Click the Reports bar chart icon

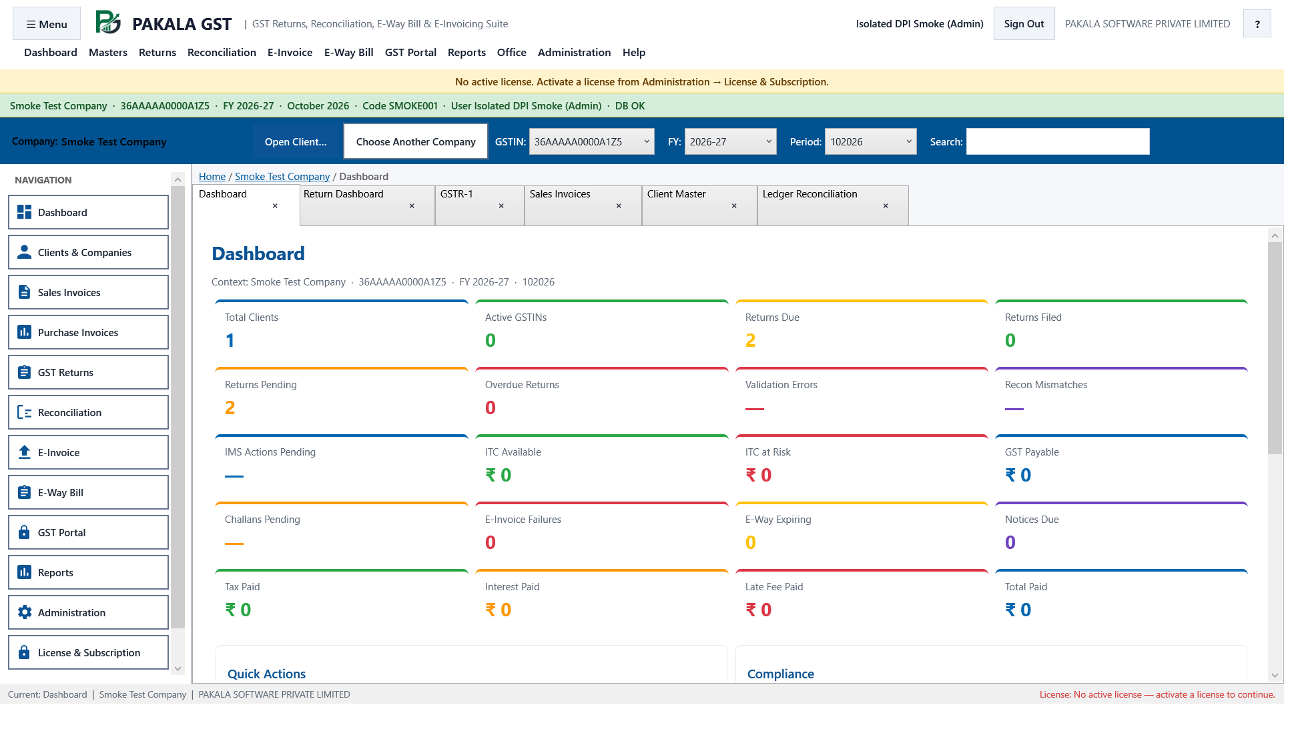point(24,572)
